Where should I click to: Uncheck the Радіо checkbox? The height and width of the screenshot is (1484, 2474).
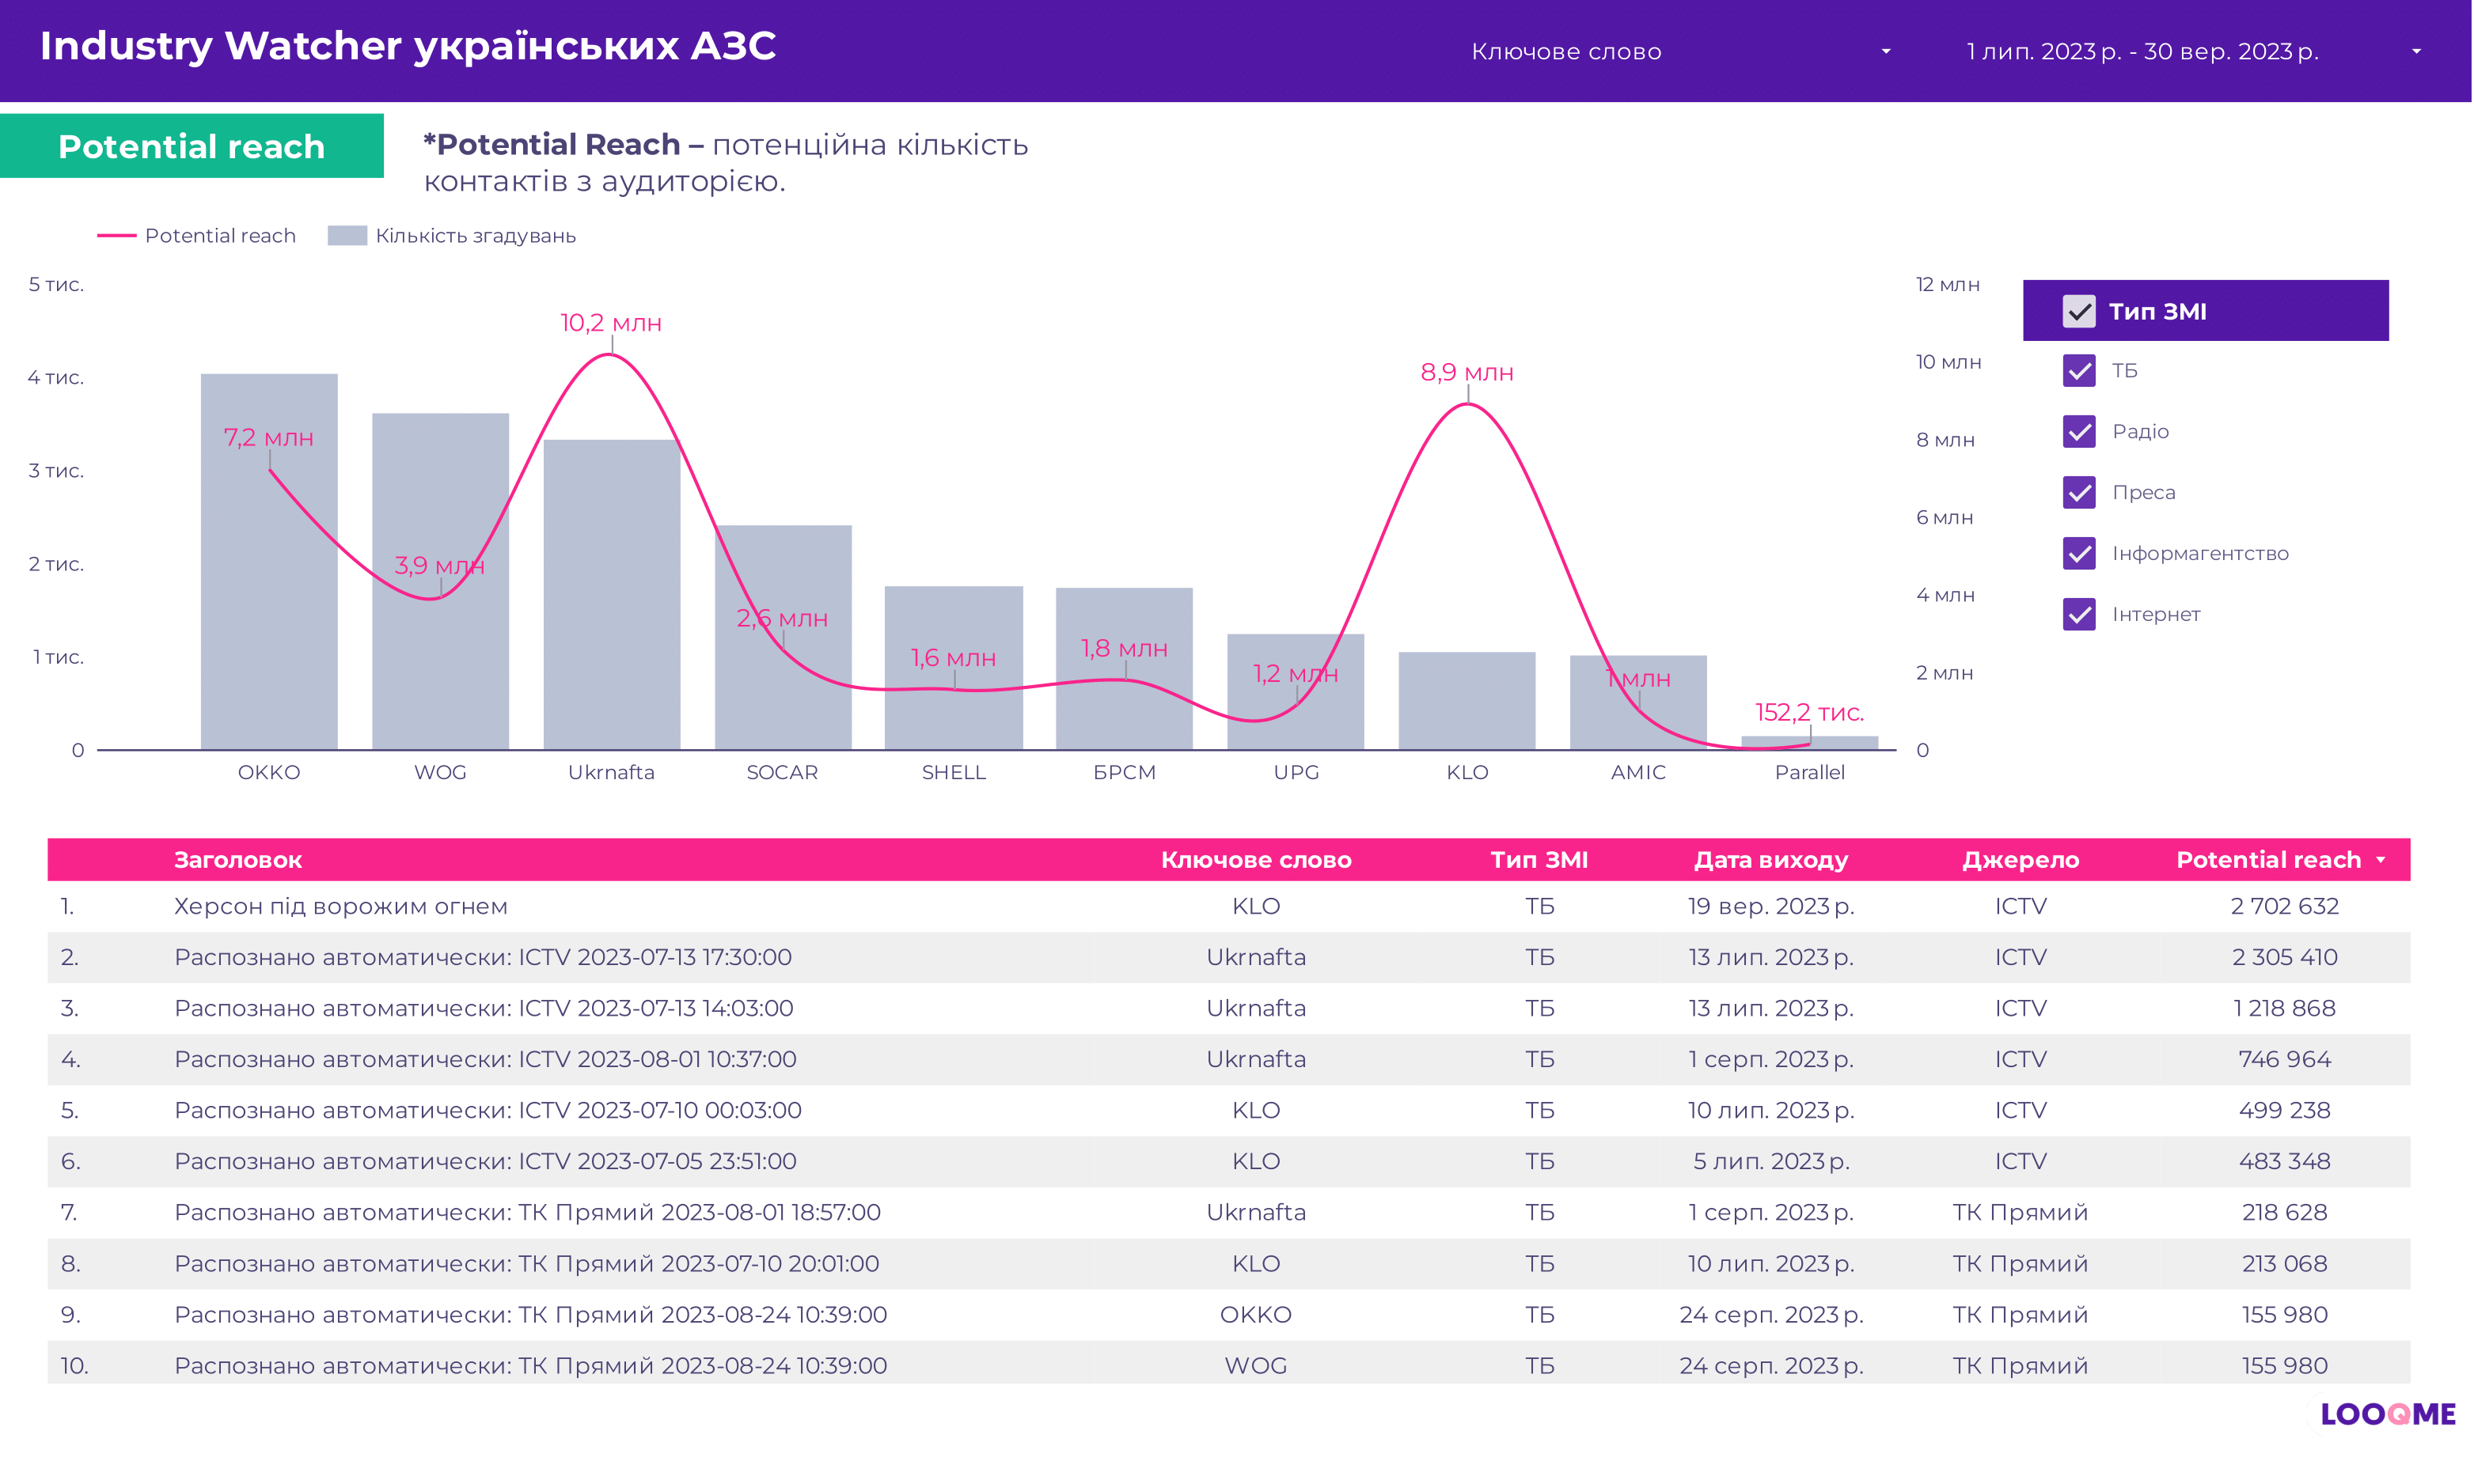click(x=2079, y=432)
